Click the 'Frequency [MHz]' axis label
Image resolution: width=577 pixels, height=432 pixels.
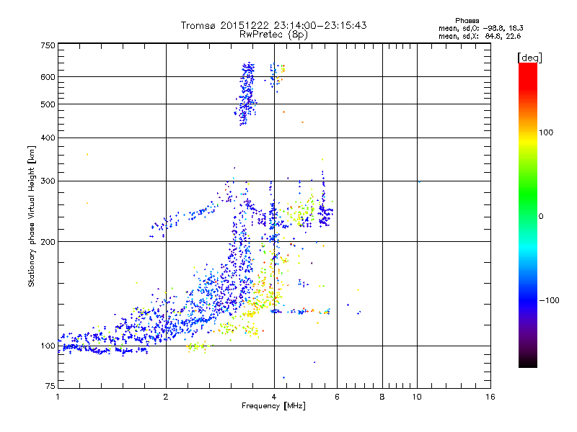[273, 406]
